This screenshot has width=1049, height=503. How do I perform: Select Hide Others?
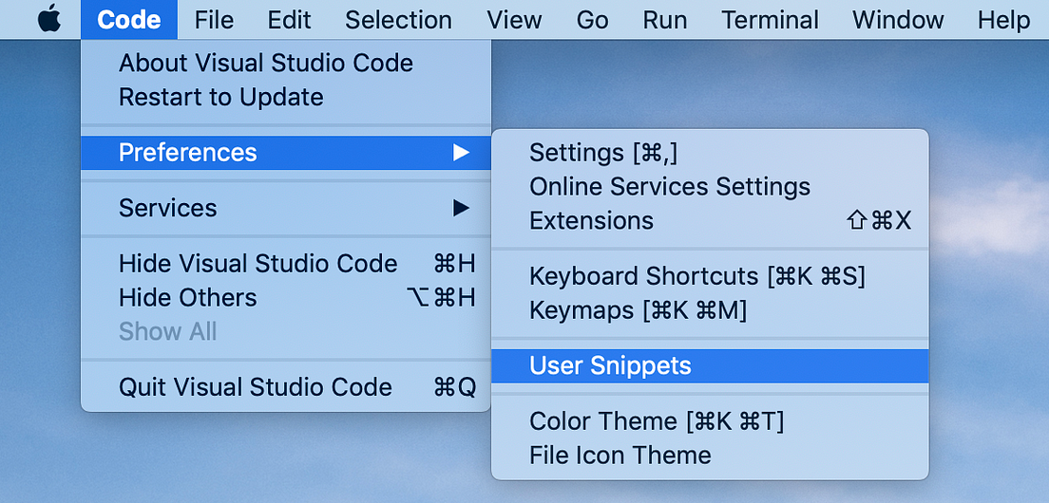tap(286, 297)
